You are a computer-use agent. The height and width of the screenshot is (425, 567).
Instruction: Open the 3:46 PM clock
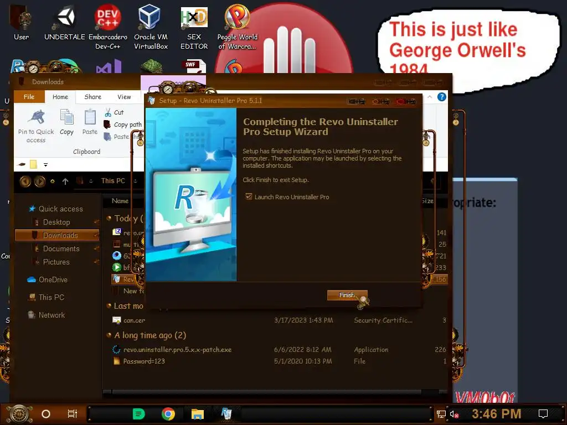(x=497, y=413)
